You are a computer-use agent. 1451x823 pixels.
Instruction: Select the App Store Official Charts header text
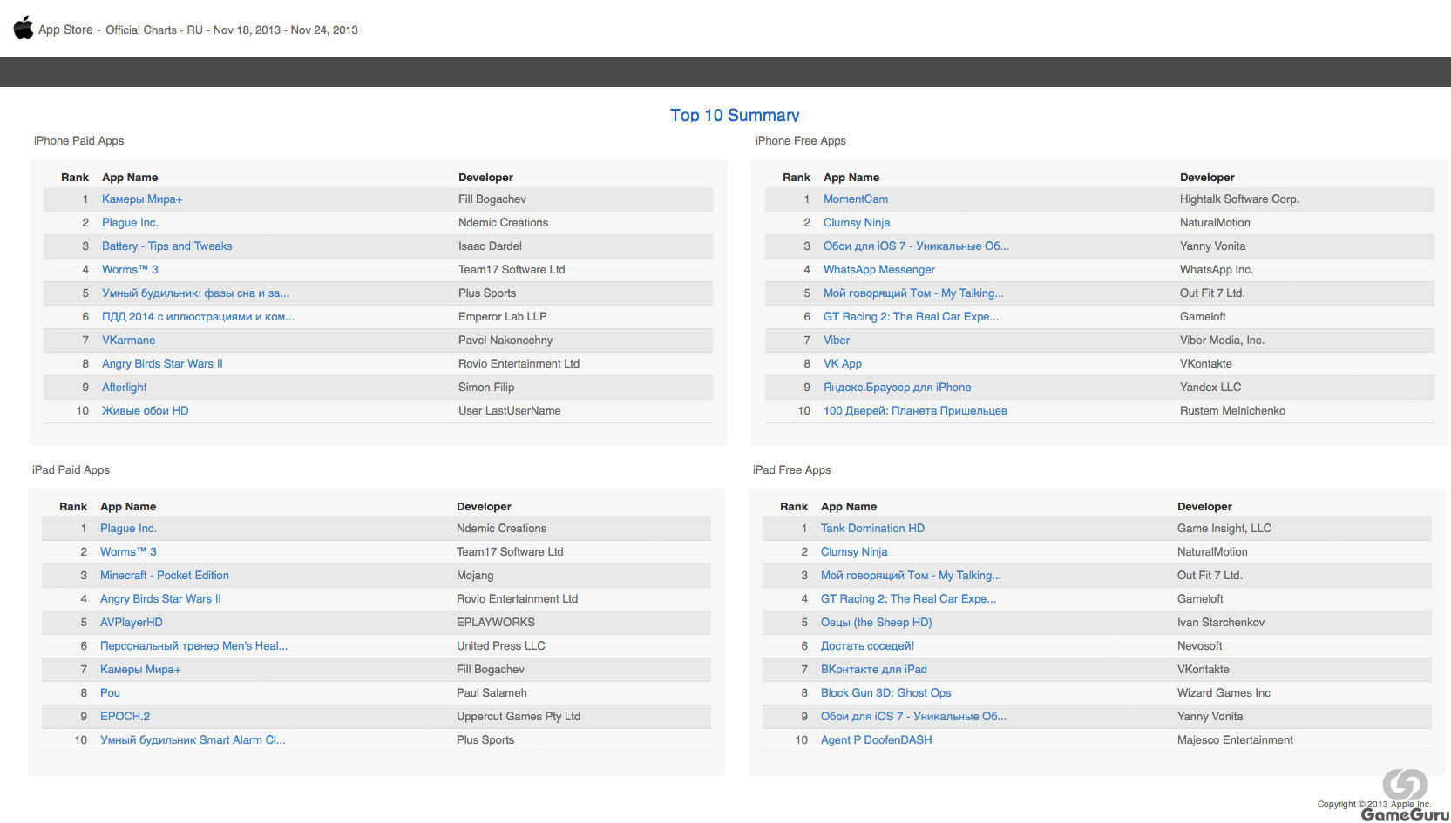tap(198, 30)
